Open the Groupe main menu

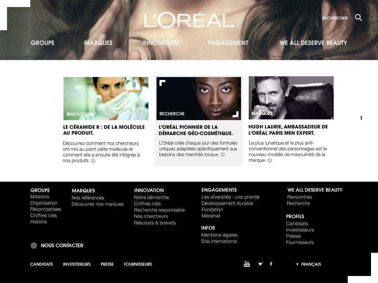coord(42,43)
